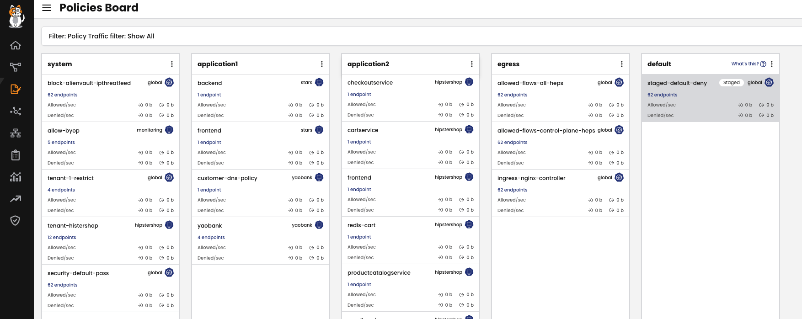Click the Staged badge on staged-default-deny

732,83
